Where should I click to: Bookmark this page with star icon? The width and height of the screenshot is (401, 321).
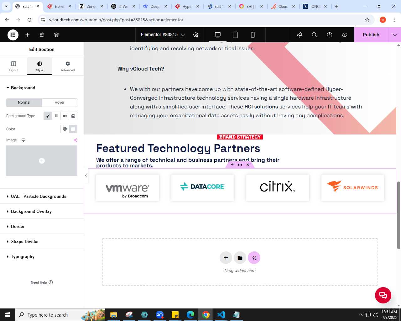point(367,20)
